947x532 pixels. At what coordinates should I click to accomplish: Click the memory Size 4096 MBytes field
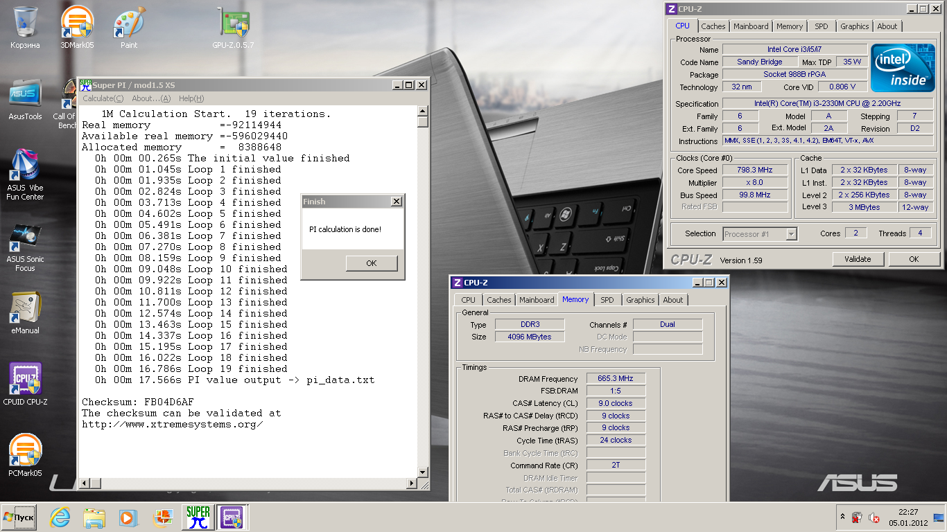coord(530,337)
